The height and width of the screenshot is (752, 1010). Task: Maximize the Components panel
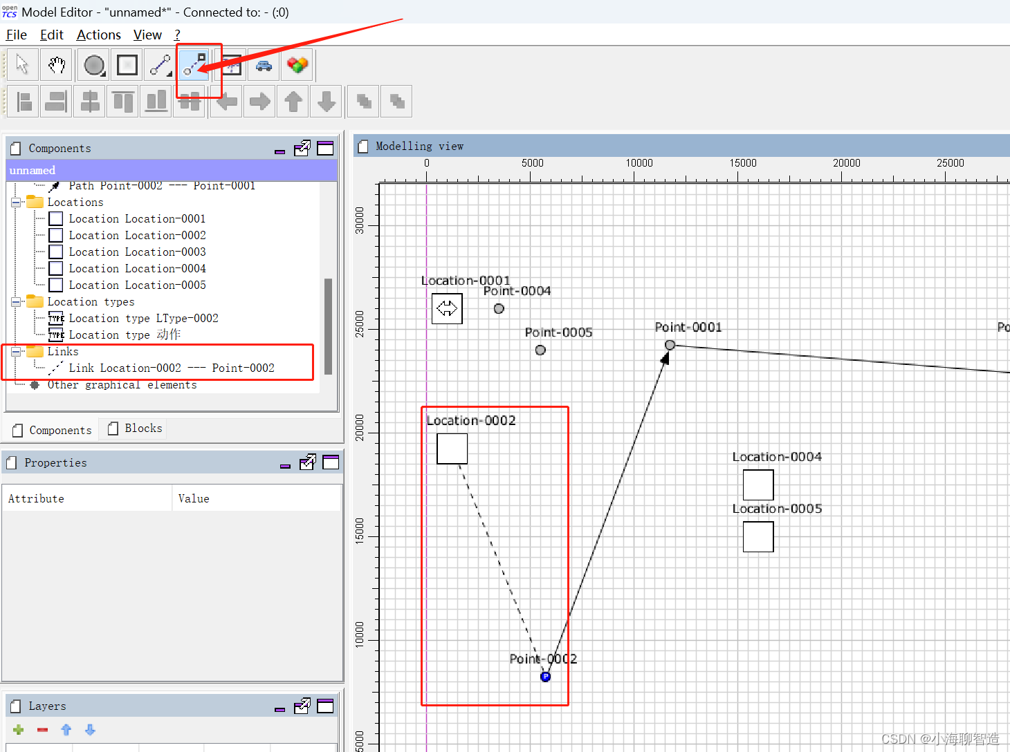325,148
